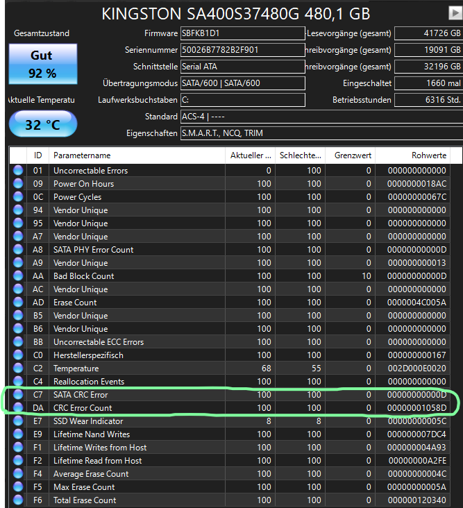Click status orb of ID B6 row
Viewport: 463px width, 508px height.
18,329
